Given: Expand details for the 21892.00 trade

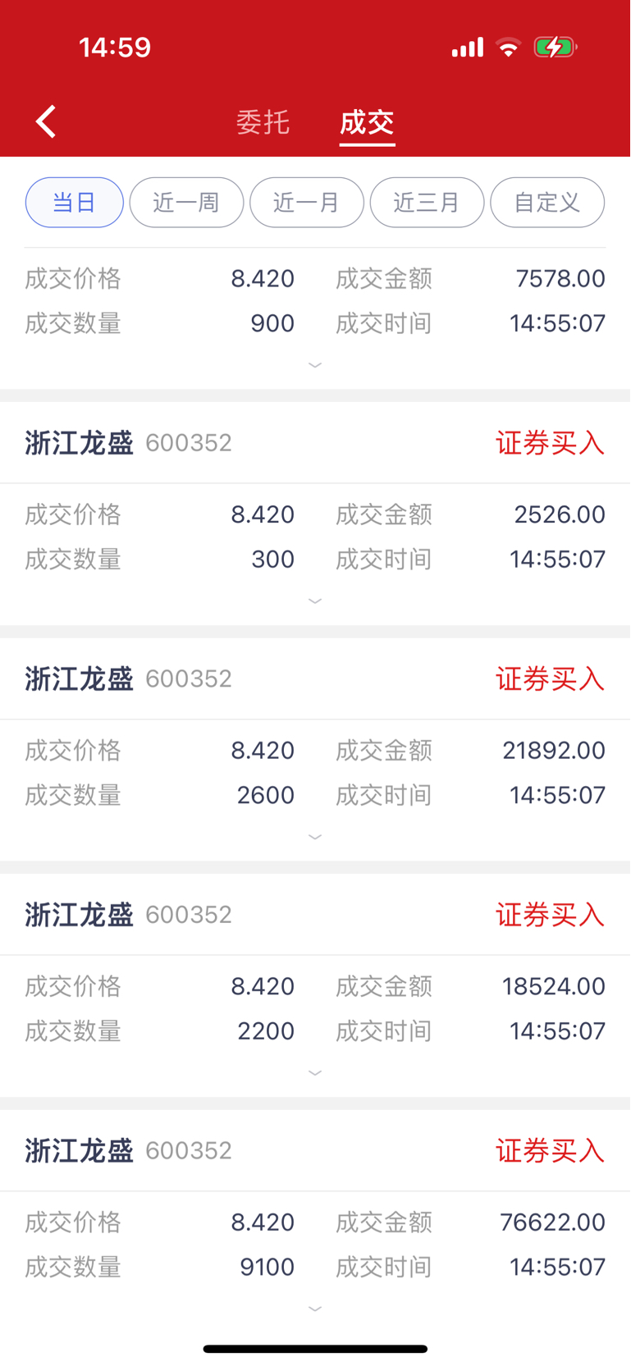Looking at the screenshot, I should (x=315, y=837).
